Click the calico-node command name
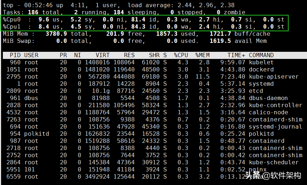This screenshot has height=185, width=307. click(x=268, y=112)
